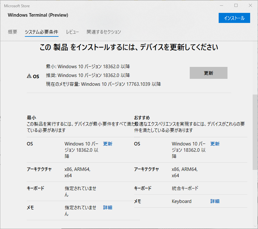The image size is (258, 229).
Task: Click 指定されていません in 最小 キーボード row
Action: tap(80, 192)
